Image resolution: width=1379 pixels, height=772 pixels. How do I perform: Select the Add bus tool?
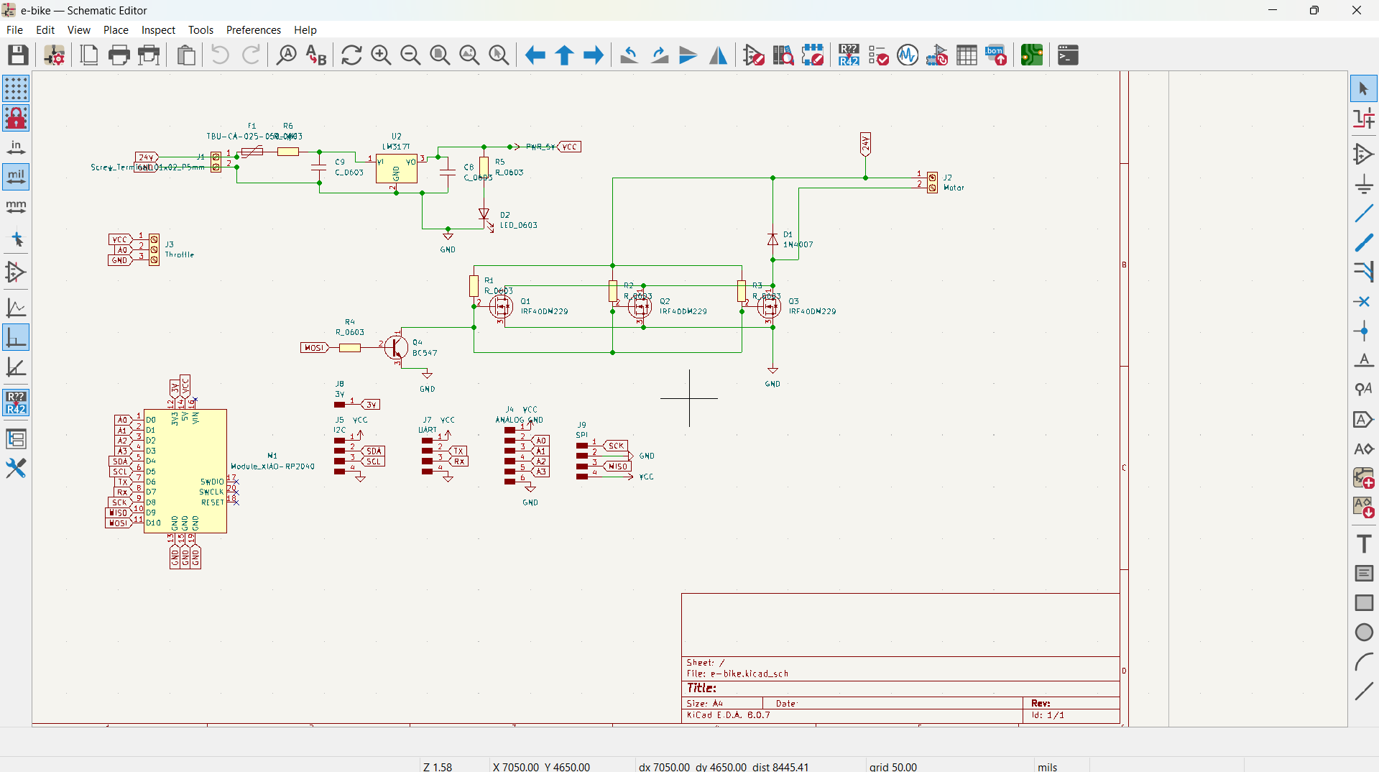pyautogui.click(x=1363, y=242)
